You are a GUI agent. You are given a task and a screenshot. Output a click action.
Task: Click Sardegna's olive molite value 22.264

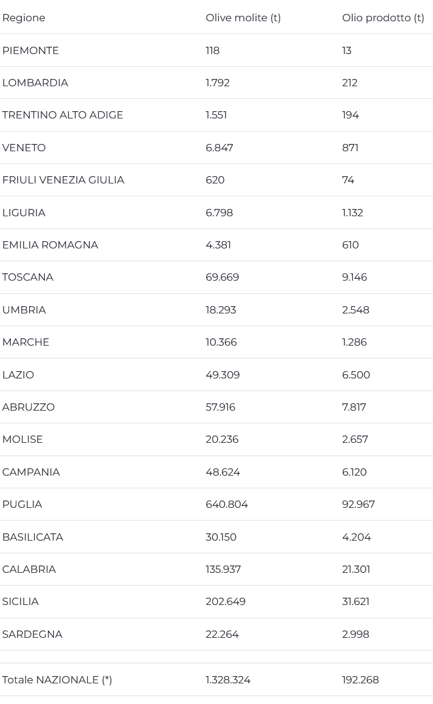(x=223, y=634)
